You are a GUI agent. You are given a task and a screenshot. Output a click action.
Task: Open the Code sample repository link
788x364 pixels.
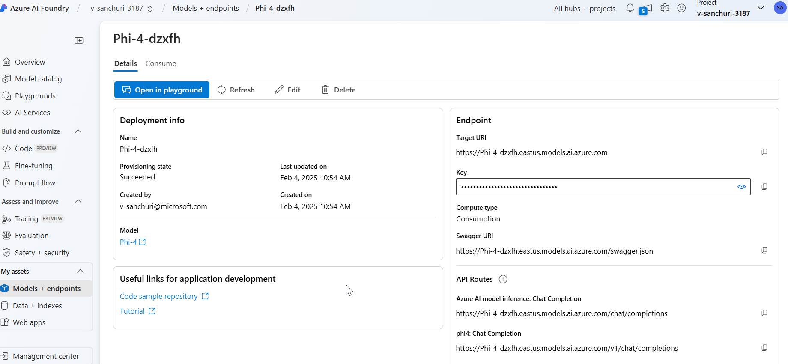click(164, 296)
